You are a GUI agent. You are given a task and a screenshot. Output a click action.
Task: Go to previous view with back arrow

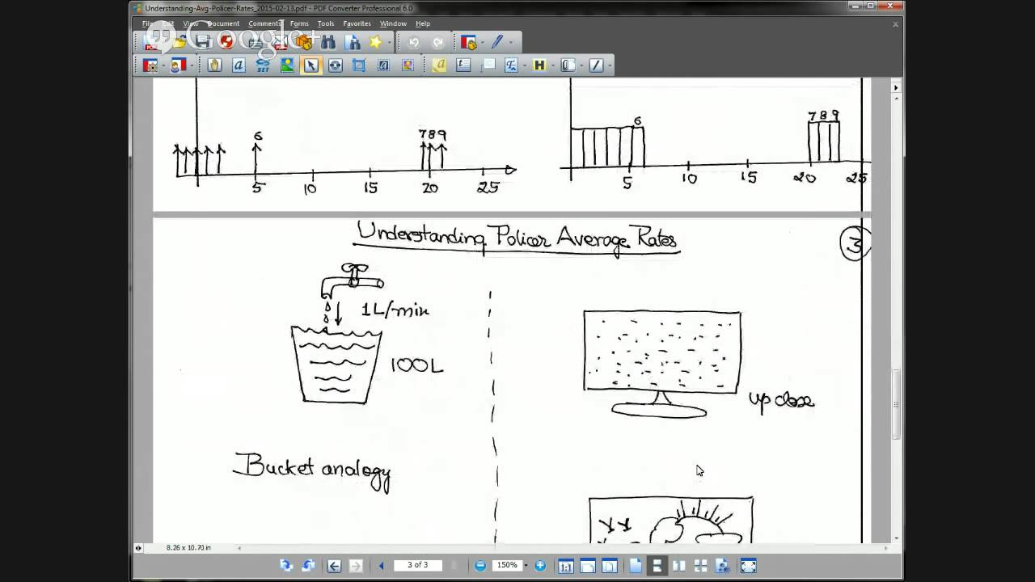coord(334,566)
